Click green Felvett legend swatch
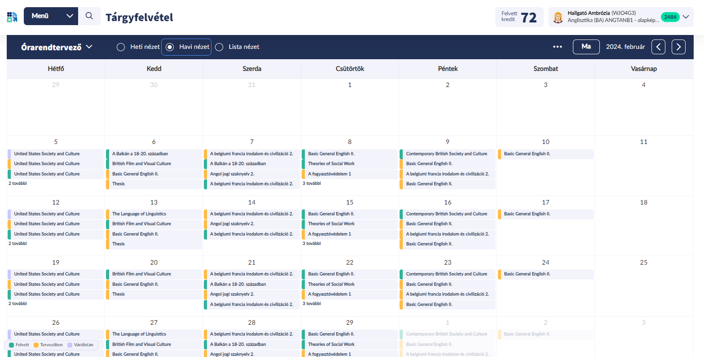The height and width of the screenshot is (357, 704). click(12, 345)
